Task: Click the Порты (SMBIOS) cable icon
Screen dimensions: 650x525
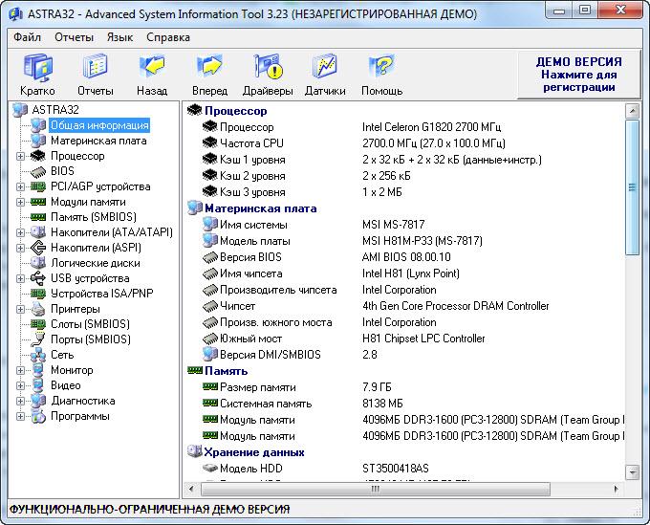Action: (37, 339)
